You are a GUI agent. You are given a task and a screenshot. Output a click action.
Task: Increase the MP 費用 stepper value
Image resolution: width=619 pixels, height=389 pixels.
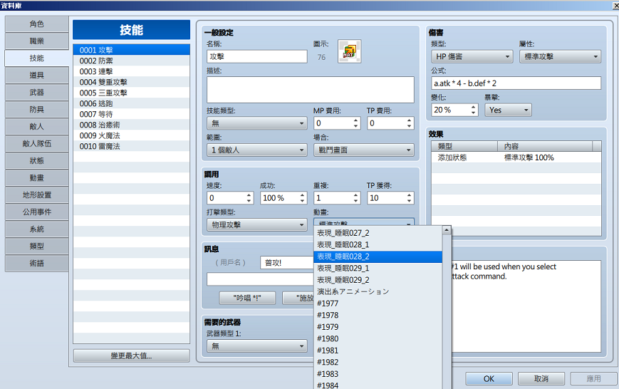[355, 120]
